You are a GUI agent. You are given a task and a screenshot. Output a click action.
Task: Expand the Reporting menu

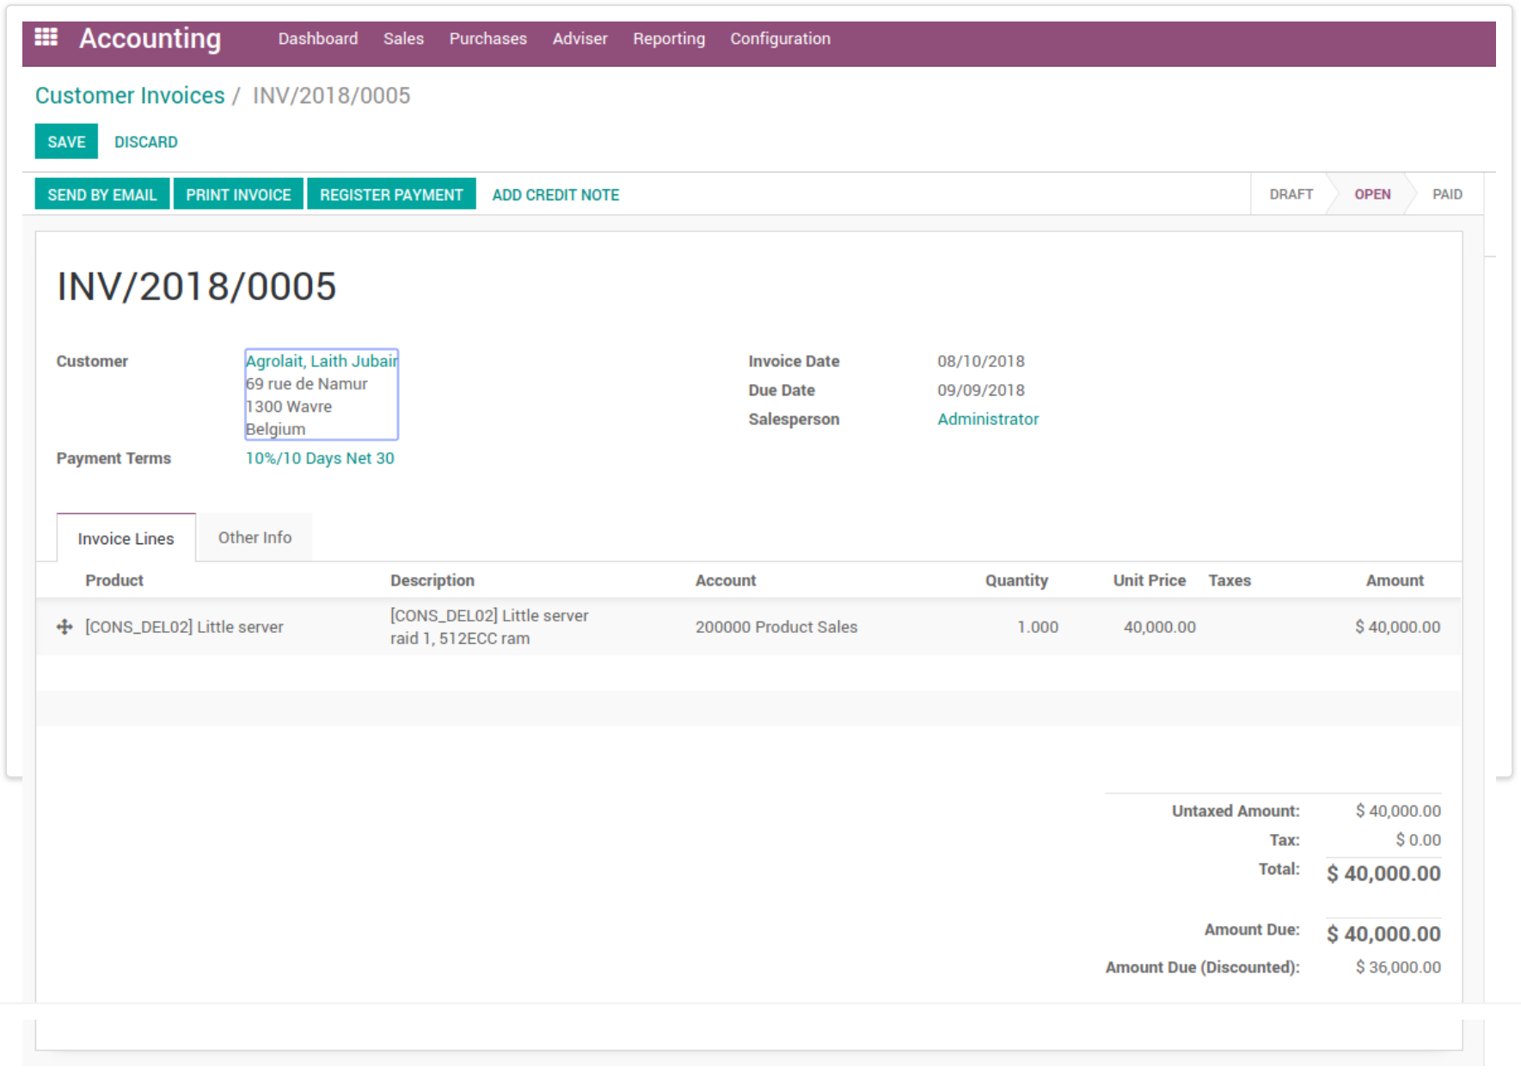pos(668,39)
